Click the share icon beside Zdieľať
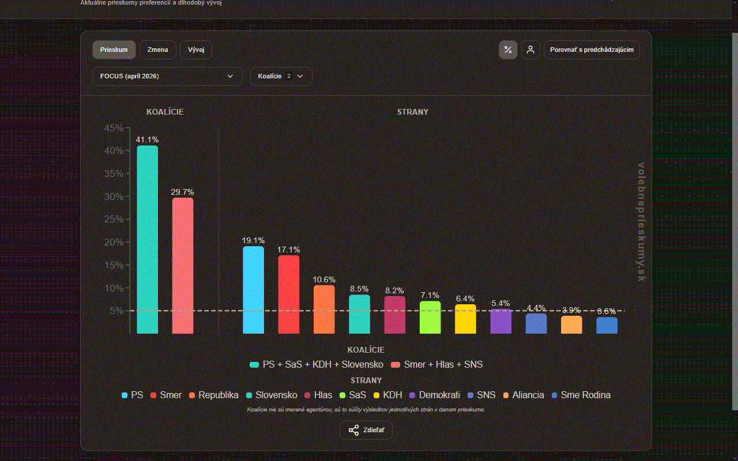Viewport: 738px width, 461px height. click(x=353, y=430)
